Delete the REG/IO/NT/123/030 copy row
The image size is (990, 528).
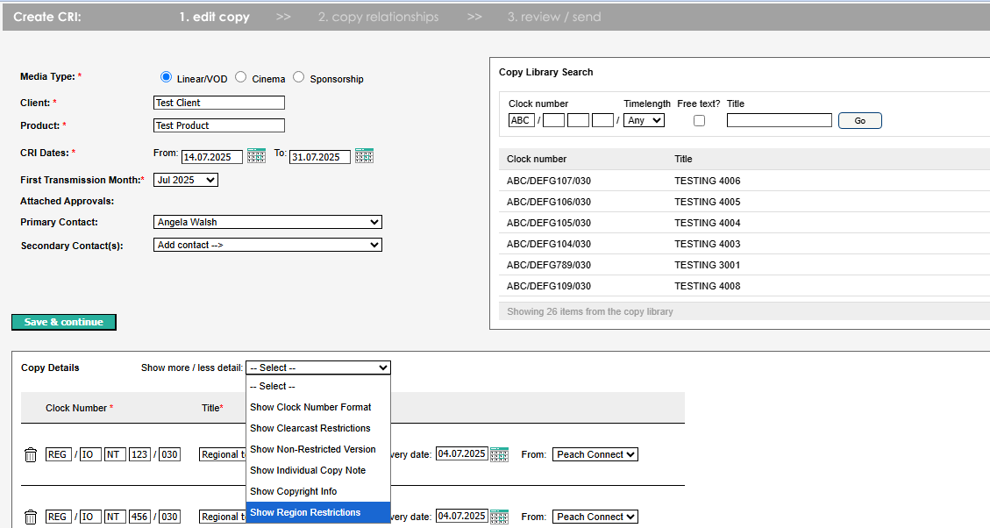pyautogui.click(x=31, y=454)
